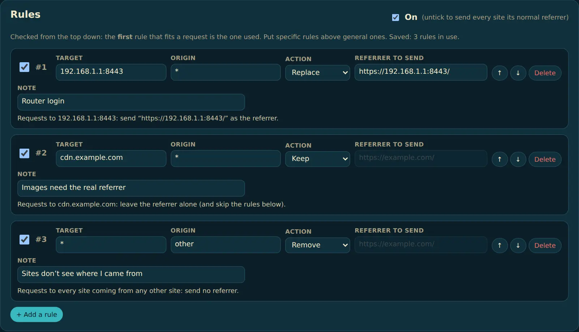579x332 pixels.
Task: Delete rule #3 with origin other
Action: (545, 245)
